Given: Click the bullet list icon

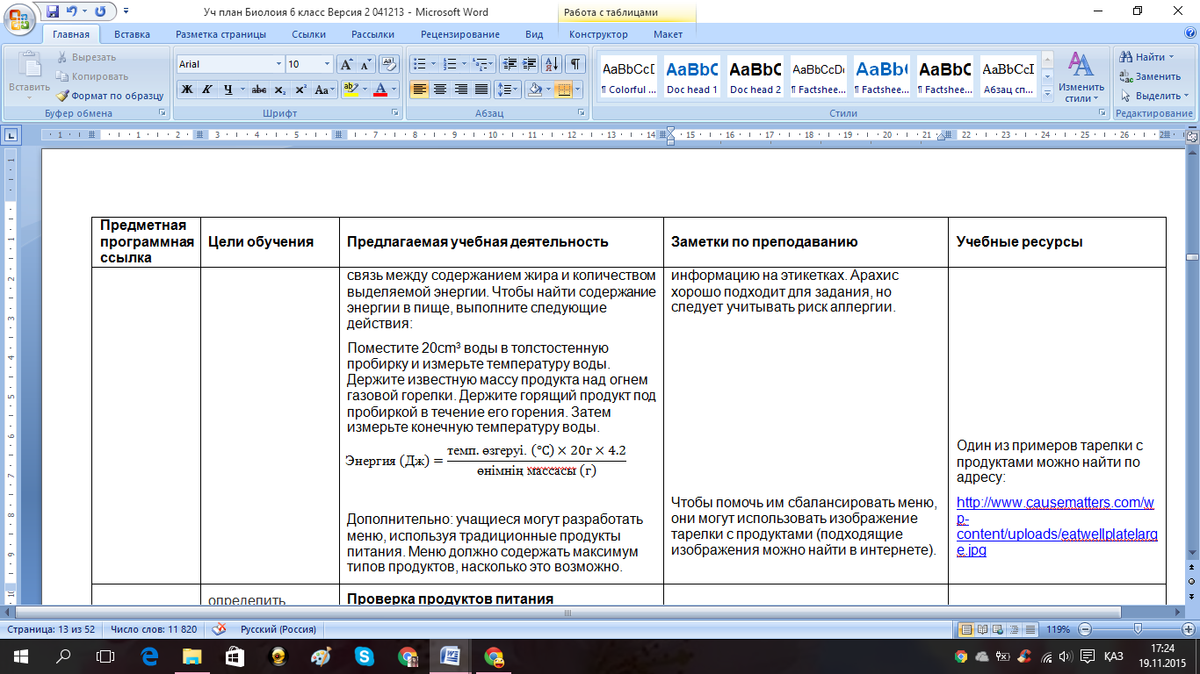Looking at the screenshot, I should [x=423, y=64].
